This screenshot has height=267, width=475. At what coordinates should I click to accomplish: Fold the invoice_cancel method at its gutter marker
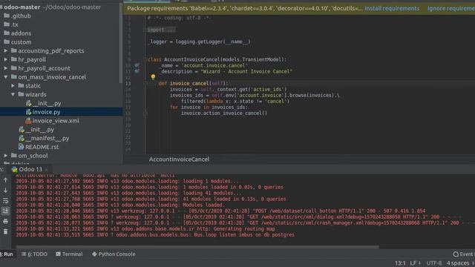point(145,83)
